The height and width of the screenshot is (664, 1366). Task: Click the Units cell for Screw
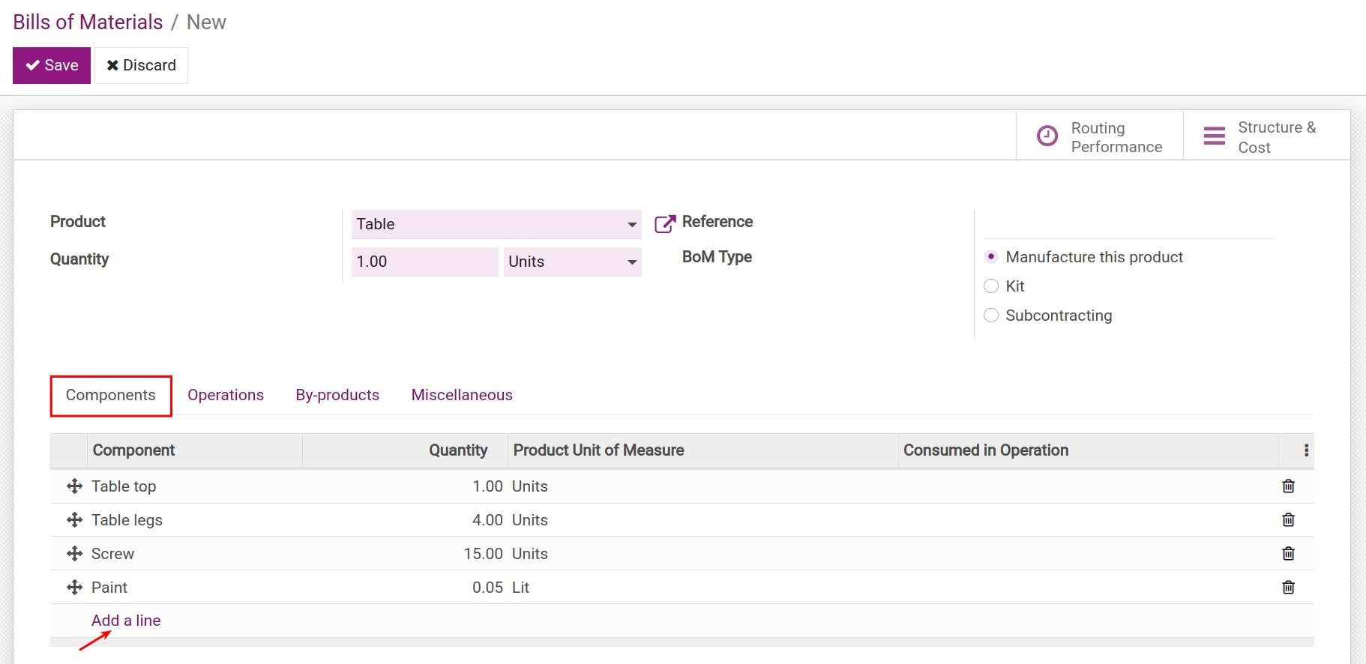[530, 554]
